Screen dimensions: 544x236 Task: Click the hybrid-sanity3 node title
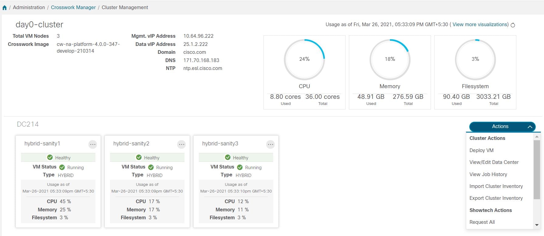(x=220, y=144)
